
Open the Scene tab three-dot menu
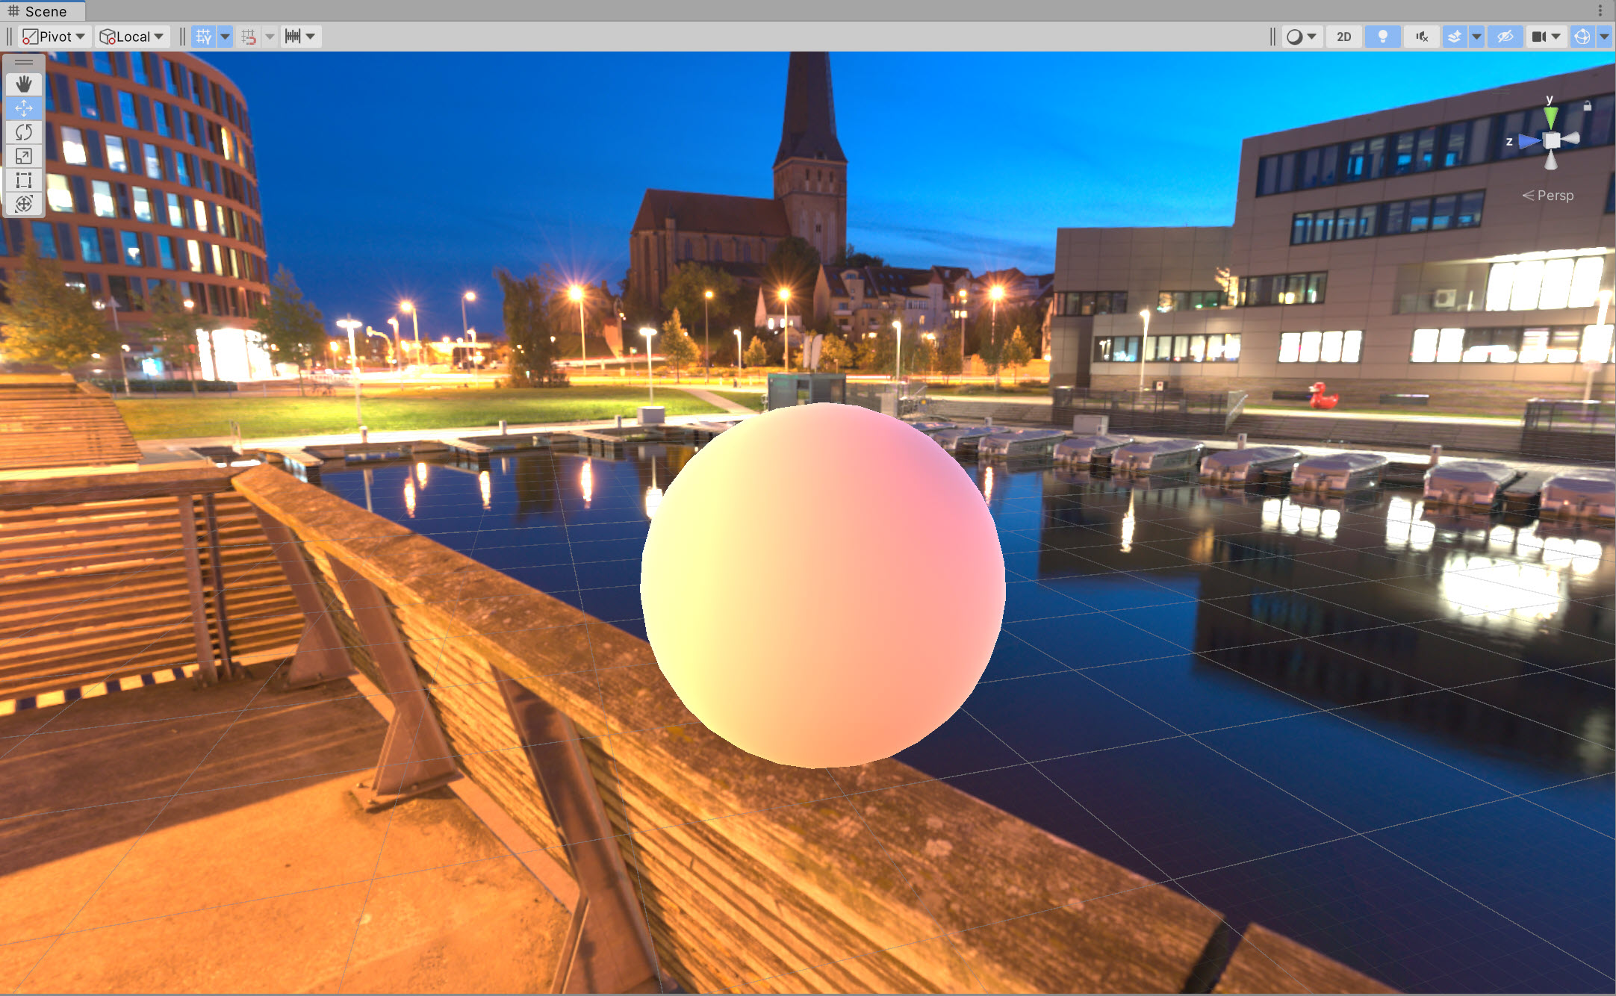click(1600, 10)
